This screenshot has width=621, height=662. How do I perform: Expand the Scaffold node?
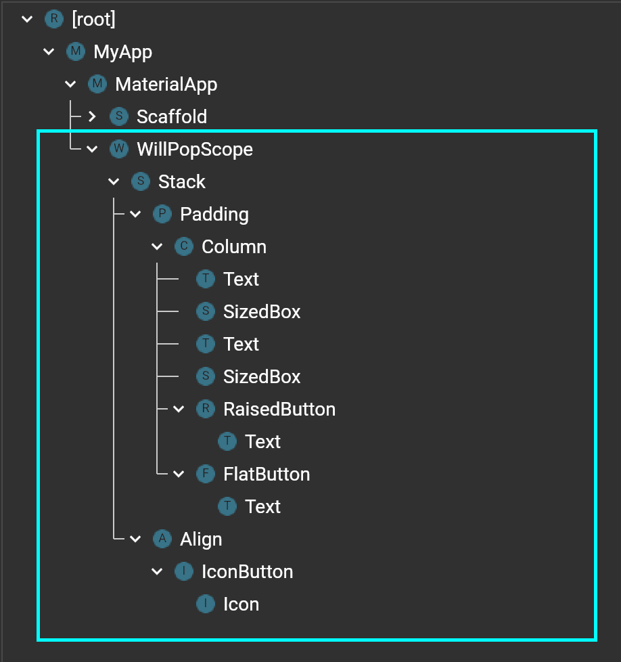pyautogui.click(x=93, y=116)
